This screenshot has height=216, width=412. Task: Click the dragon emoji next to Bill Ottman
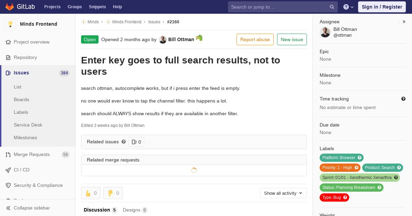[199, 38]
